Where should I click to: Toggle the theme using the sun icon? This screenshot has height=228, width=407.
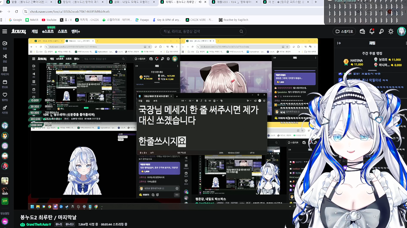pyautogui.click(x=391, y=31)
